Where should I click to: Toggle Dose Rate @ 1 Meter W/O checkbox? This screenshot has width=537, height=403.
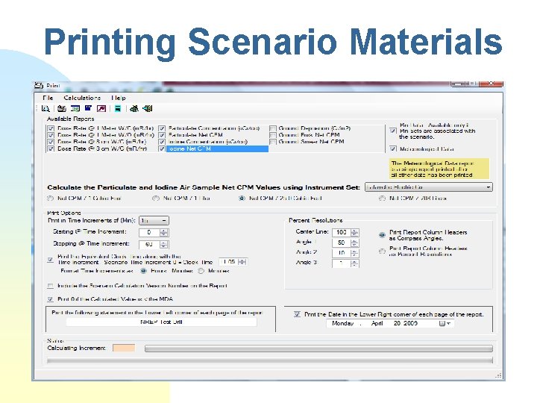click(51, 135)
